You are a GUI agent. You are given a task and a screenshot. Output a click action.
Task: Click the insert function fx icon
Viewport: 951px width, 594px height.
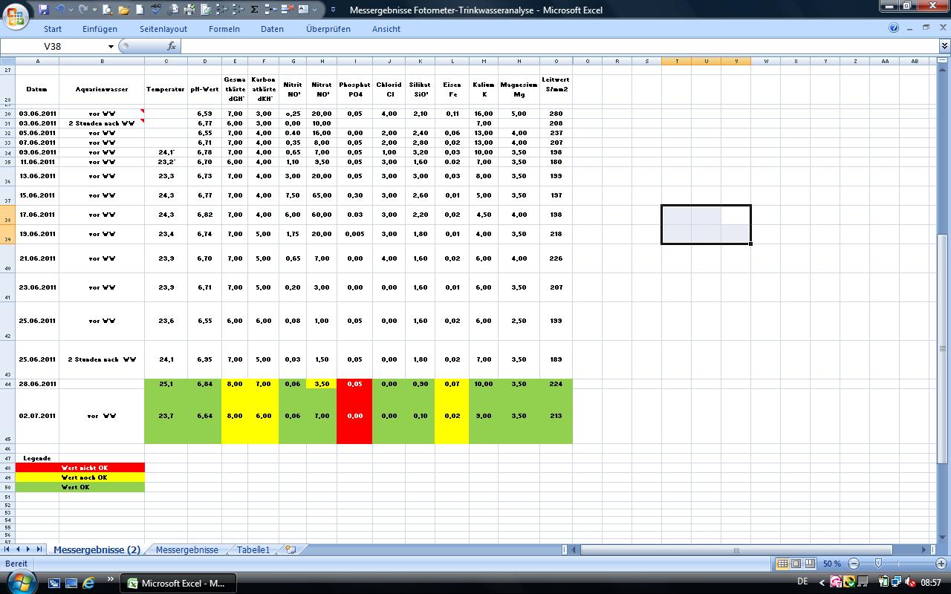(172, 46)
